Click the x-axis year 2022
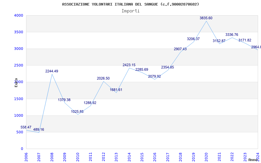 [x=232, y=157]
